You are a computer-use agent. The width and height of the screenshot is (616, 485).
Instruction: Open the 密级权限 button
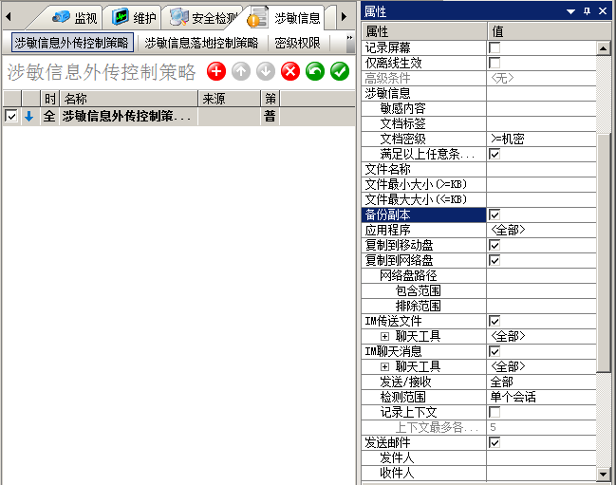point(297,43)
